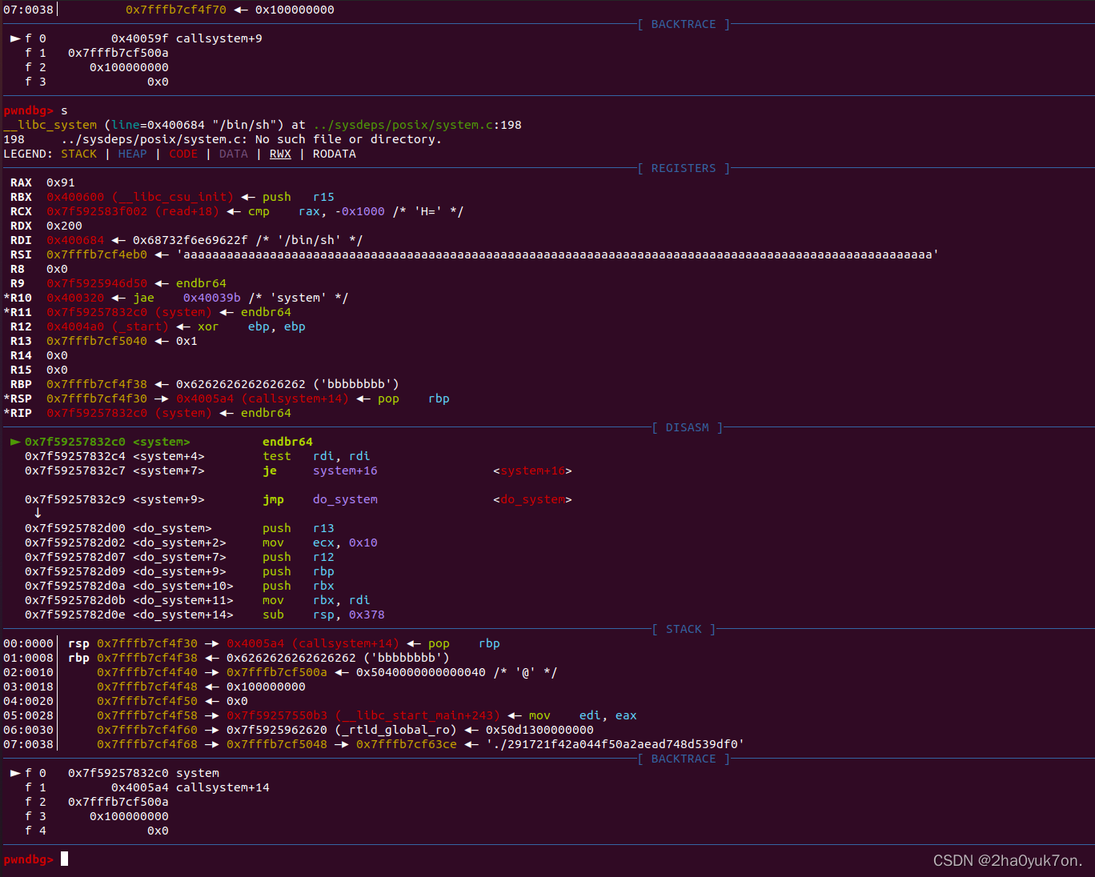Click the STACK section header
1095x877 pixels.
tap(684, 629)
